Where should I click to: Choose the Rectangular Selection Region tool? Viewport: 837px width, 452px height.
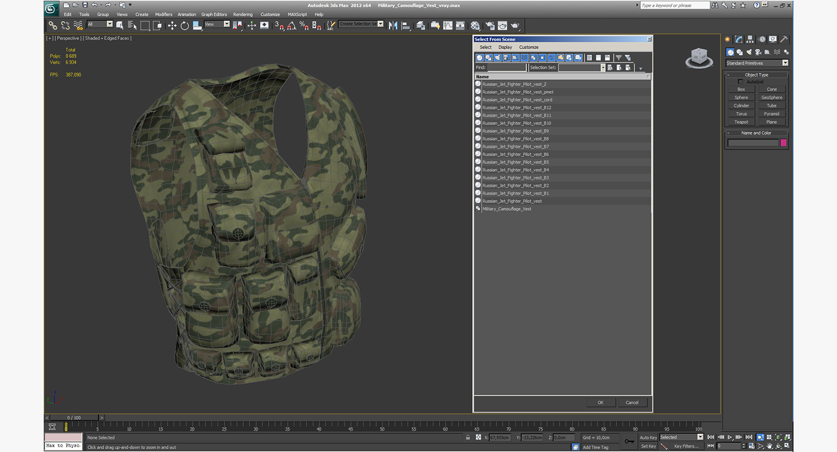(x=145, y=25)
